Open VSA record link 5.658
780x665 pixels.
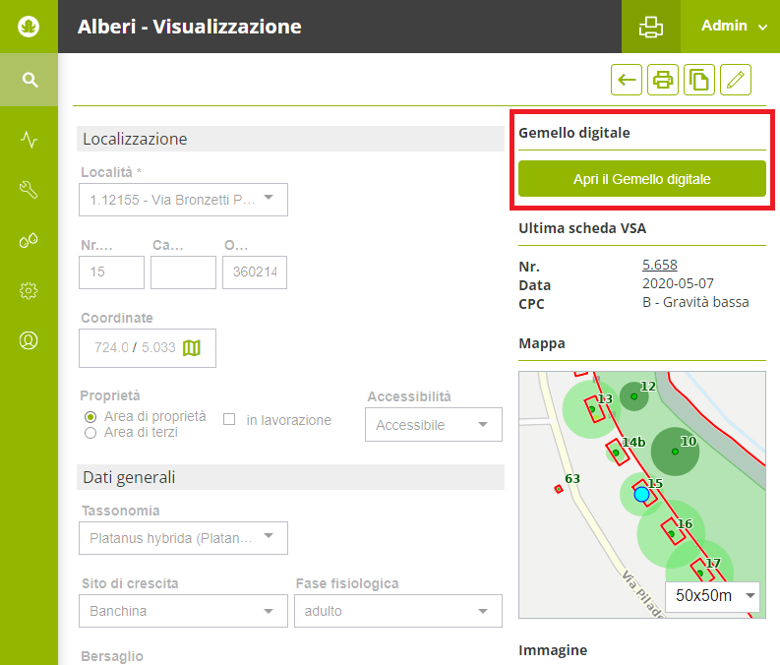click(659, 265)
